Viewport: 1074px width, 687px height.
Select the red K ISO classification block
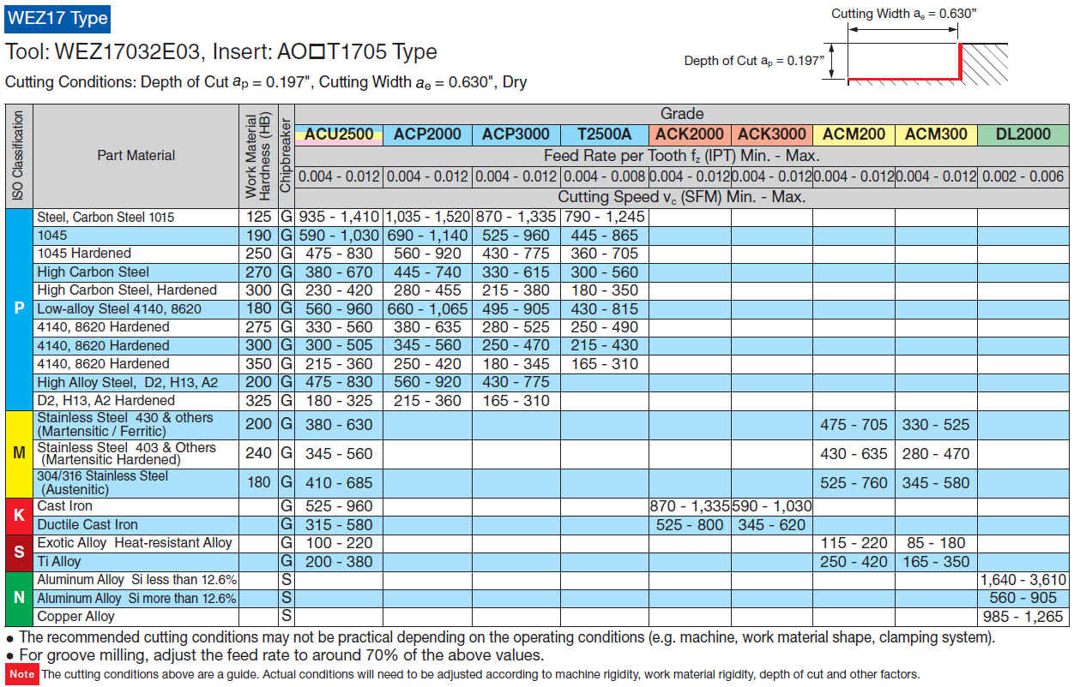pos(19,515)
